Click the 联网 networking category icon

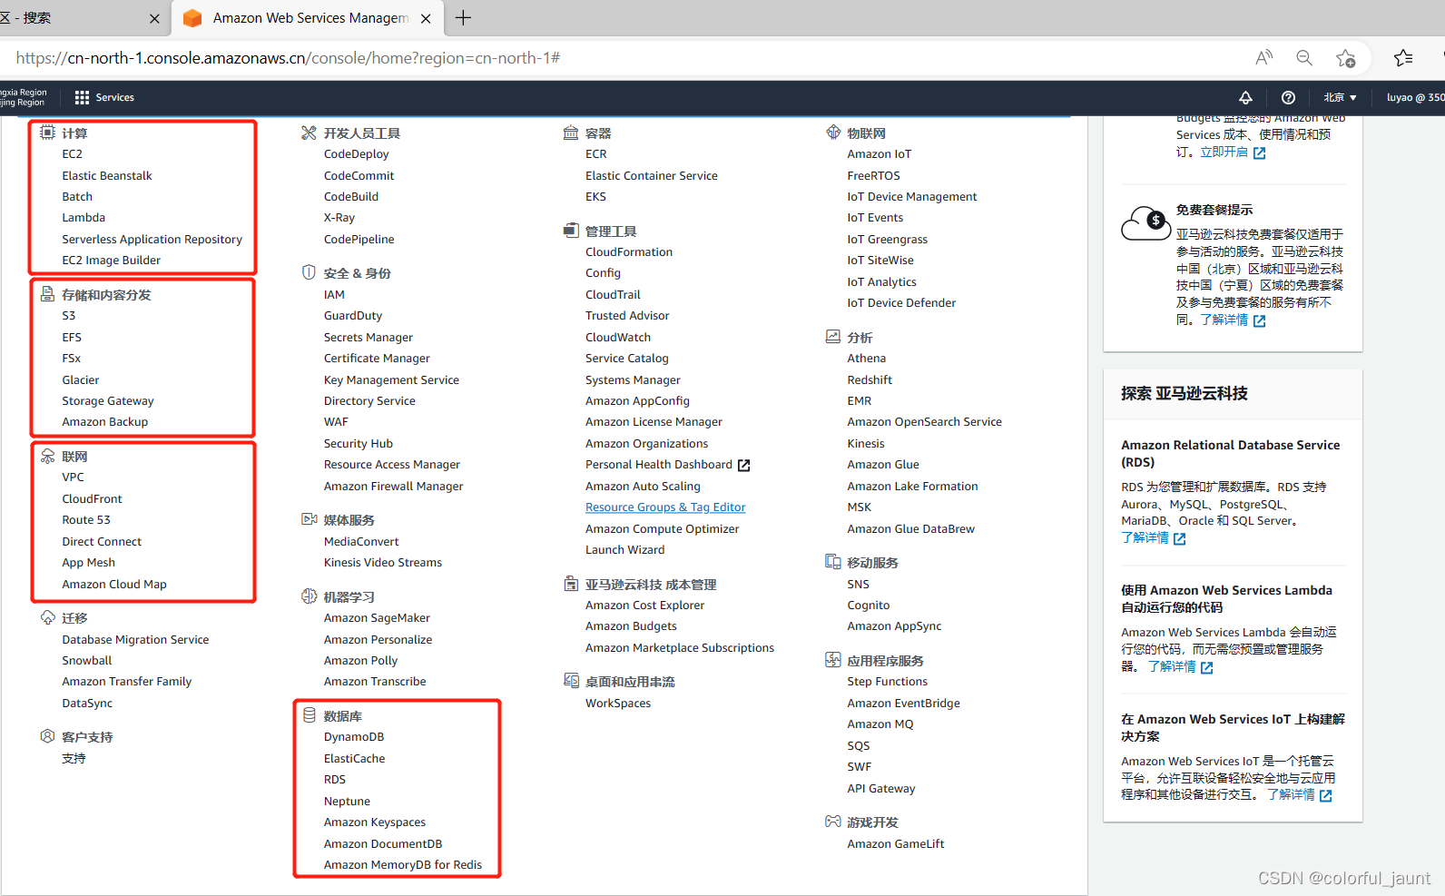(47, 456)
